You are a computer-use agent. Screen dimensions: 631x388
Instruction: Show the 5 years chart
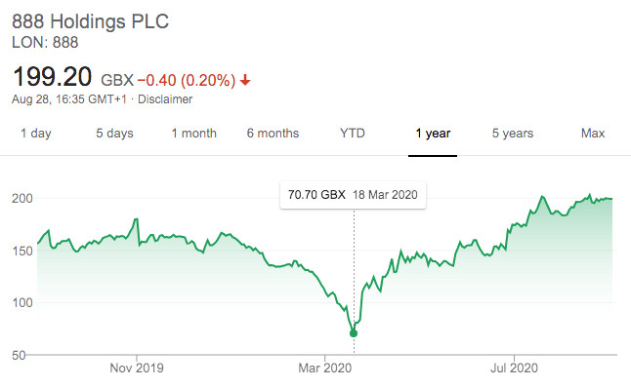(513, 134)
